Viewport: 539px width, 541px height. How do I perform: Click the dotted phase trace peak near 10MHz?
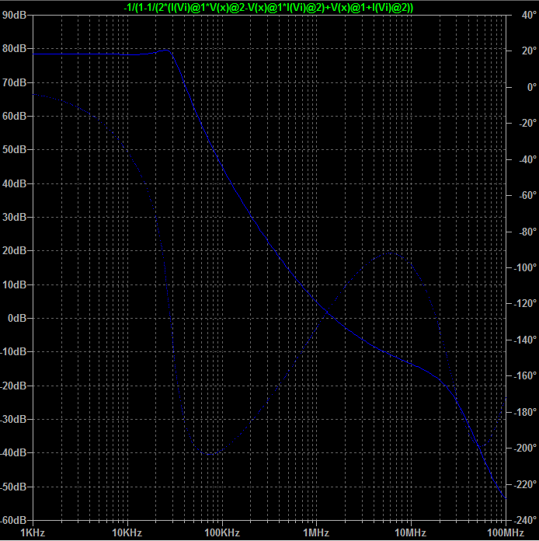[391, 253]
